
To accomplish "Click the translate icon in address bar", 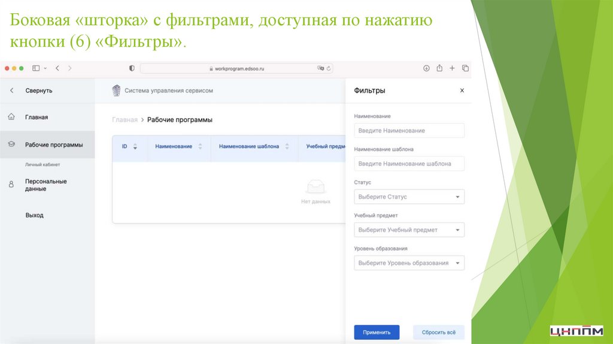I will [x=321, y=68].
